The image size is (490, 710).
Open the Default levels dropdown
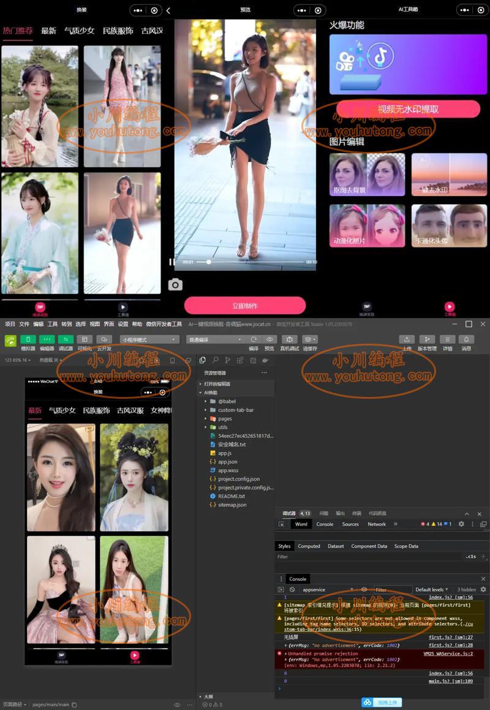[x=431, y=589]
